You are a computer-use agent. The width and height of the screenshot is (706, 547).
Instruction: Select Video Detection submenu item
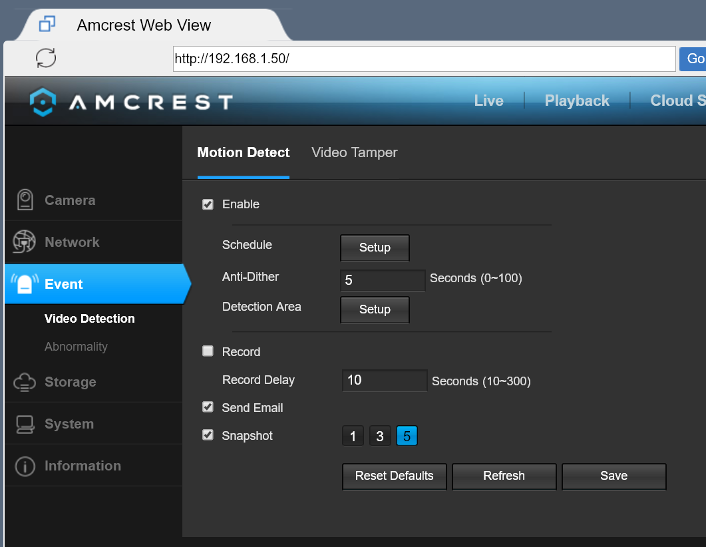[90, 319]
